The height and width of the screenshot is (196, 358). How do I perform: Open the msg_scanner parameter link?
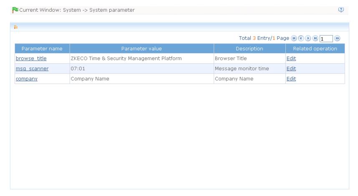[x=32, y=69]
